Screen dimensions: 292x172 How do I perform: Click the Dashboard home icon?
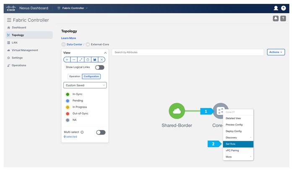(8, 28)
